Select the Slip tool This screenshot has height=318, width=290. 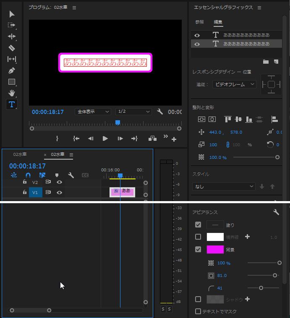tap(12, 59)
